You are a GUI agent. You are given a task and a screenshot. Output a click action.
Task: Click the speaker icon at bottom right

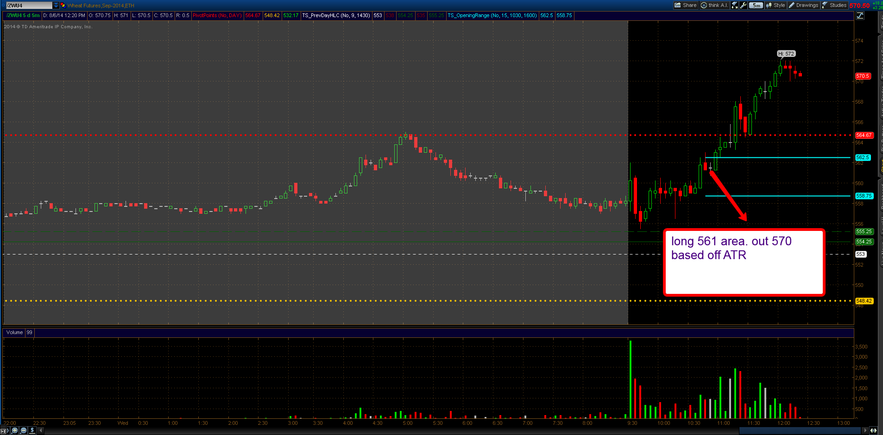pyautogui.click(x=874, y=430)
